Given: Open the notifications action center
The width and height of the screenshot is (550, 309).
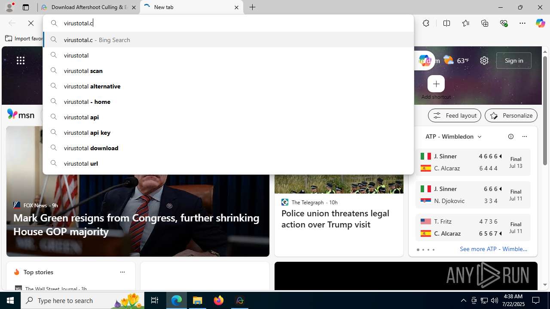Looking at the screenshot, I should 536,300.
